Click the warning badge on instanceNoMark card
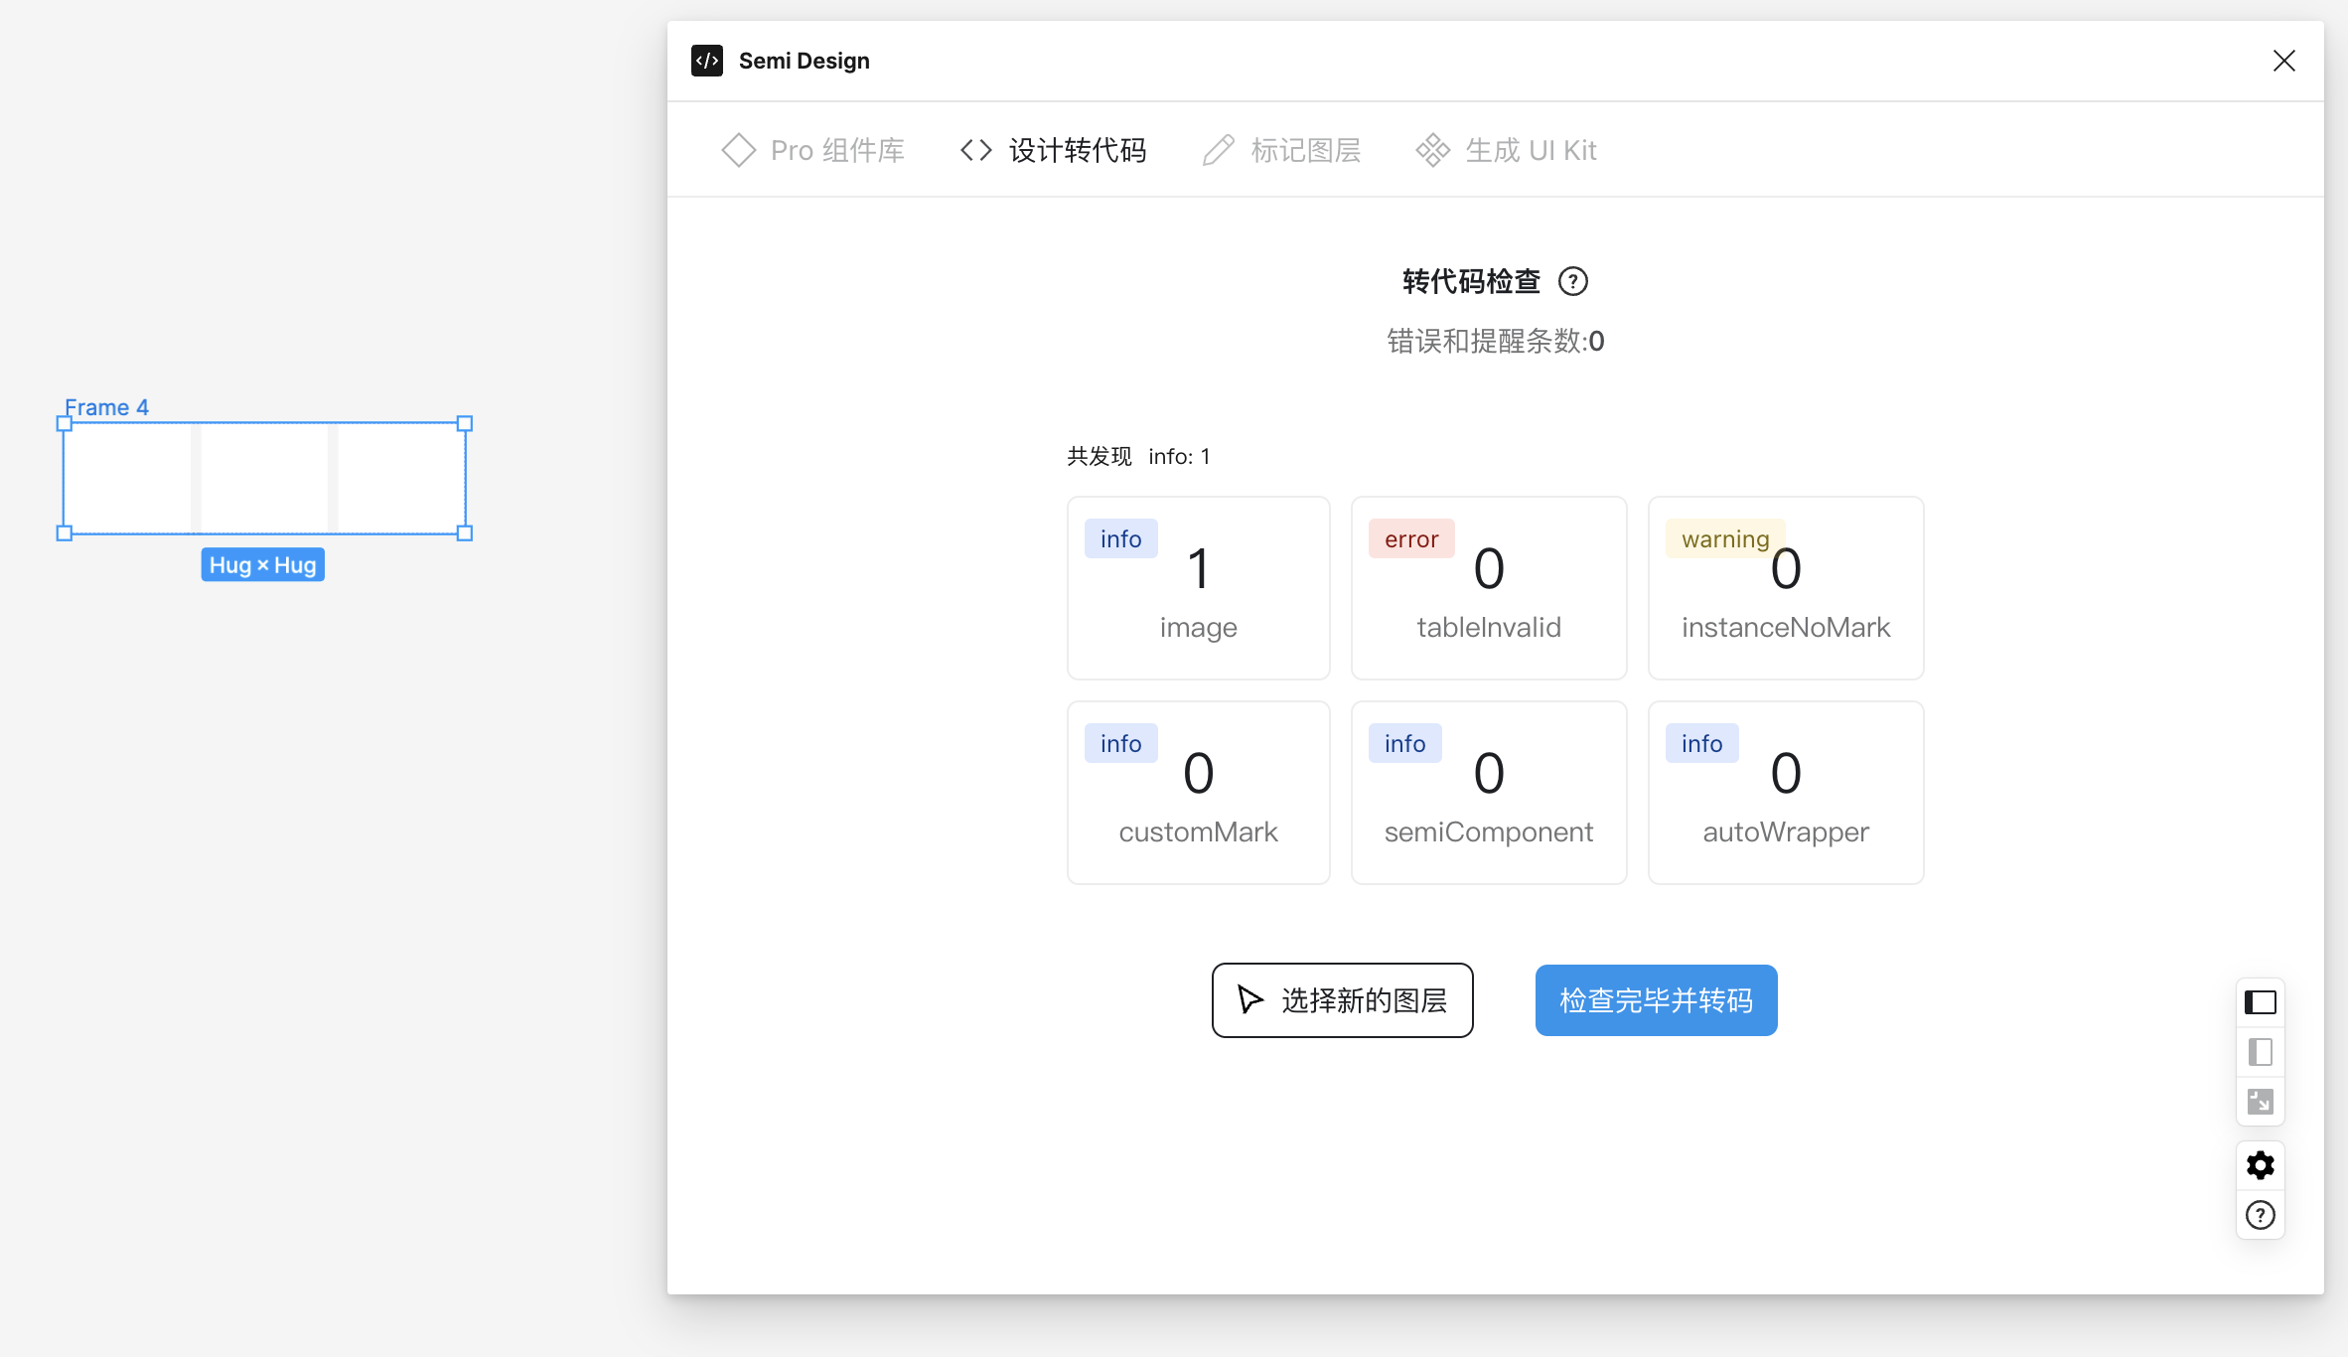The width and height of the screenshot is (2348, 1357). [x=1725, y=538]
